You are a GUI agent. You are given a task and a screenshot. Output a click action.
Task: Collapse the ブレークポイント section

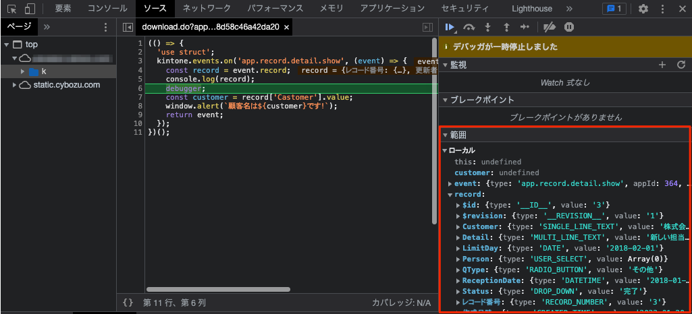point(446,100)
